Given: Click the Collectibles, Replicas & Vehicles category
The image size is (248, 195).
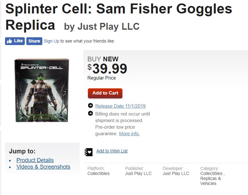Looking at the screenshot, I should click(212, 178).
